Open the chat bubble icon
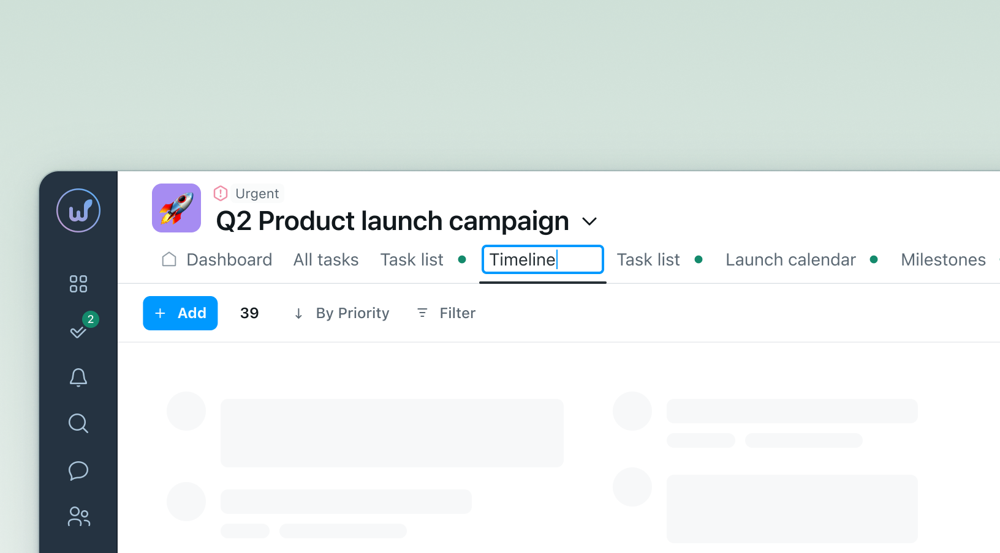 [x=78, y=470]
